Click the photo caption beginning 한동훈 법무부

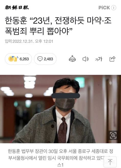pos(60,158)
